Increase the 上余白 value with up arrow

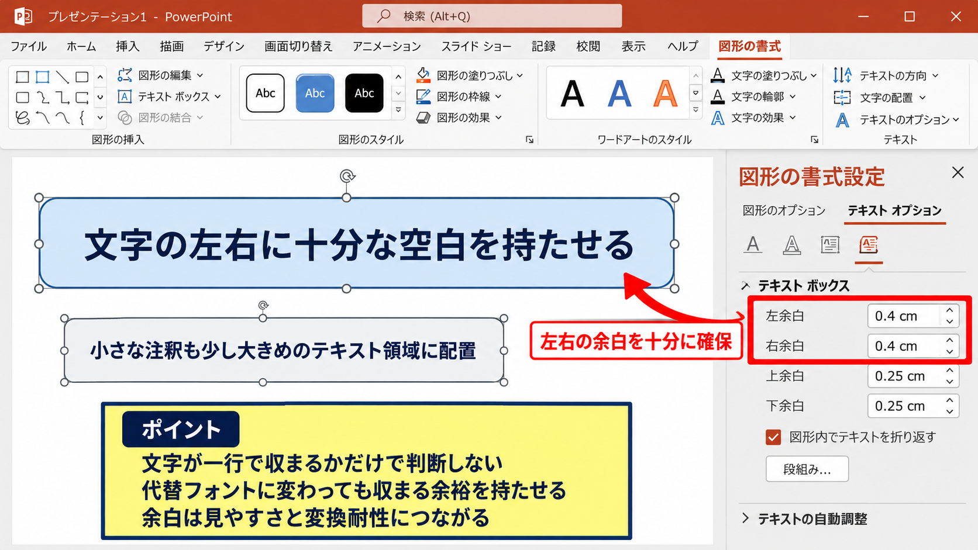pyautogui.click(x=950, y=371)
